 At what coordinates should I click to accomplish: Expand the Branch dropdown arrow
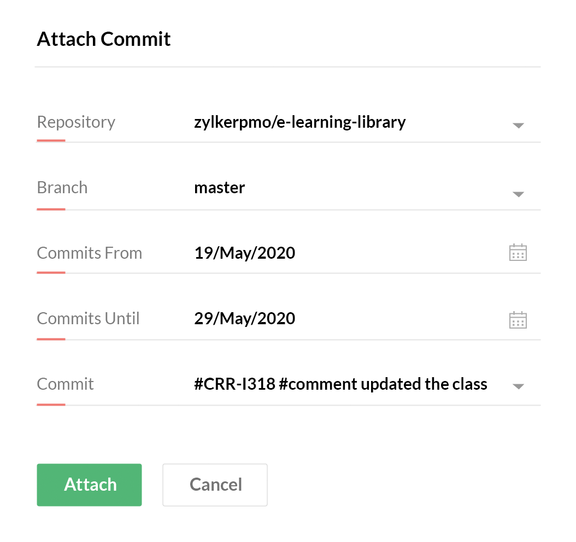[518, 194]
